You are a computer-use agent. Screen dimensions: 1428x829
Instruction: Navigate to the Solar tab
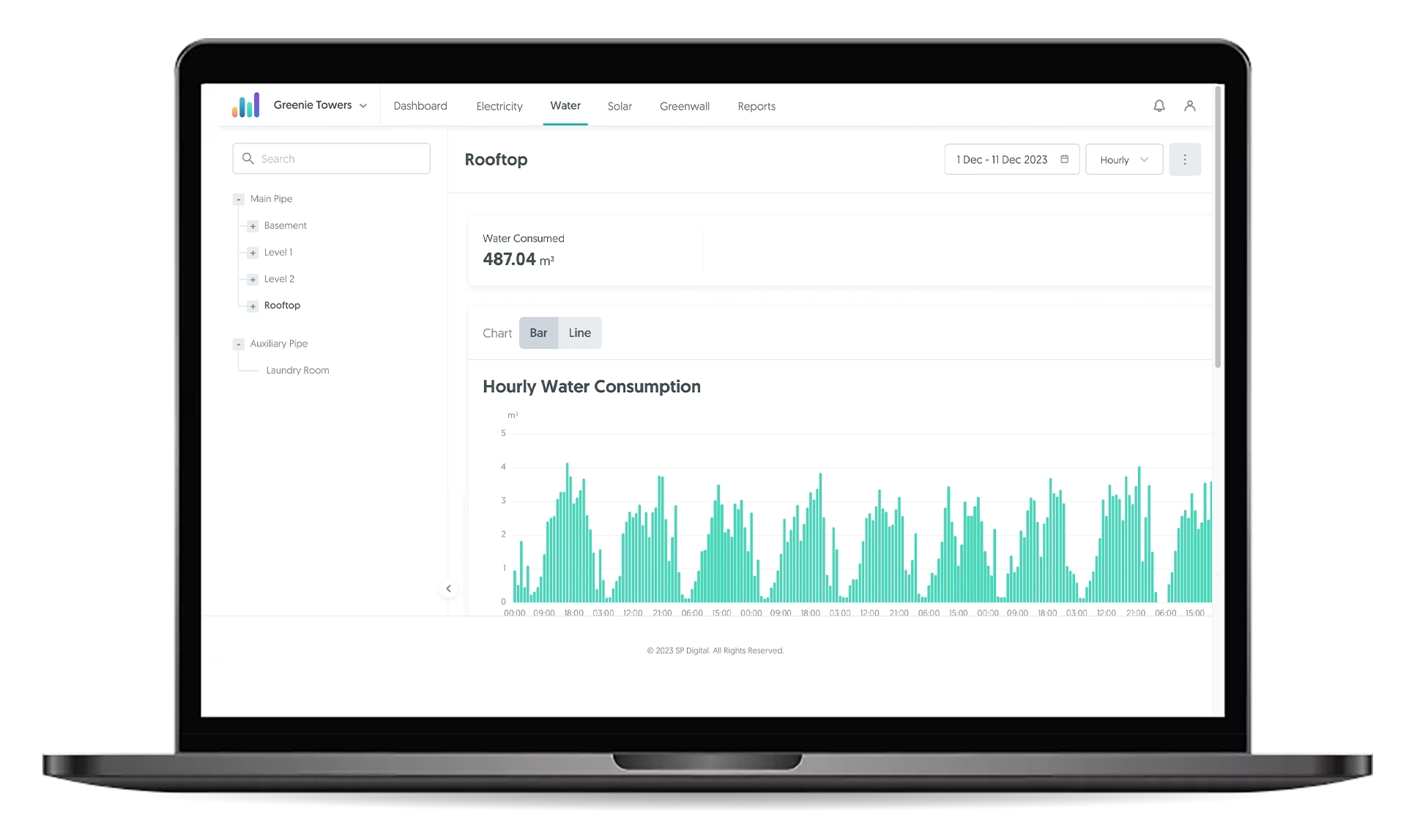click(x=620, y=105)
